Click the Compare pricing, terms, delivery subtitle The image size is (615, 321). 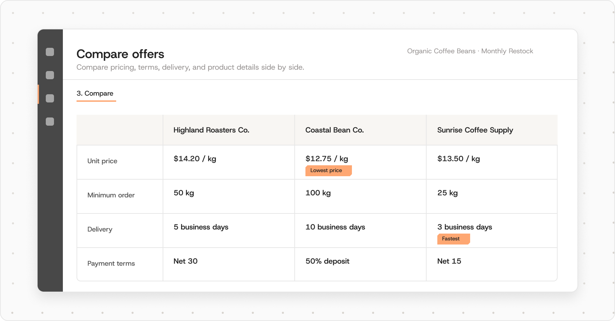coord(190,67)
